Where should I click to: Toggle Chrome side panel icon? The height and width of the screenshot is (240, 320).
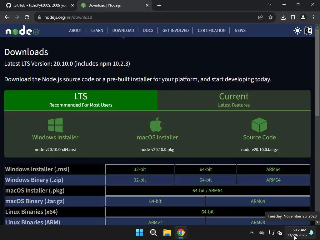(x=293, y=17)
